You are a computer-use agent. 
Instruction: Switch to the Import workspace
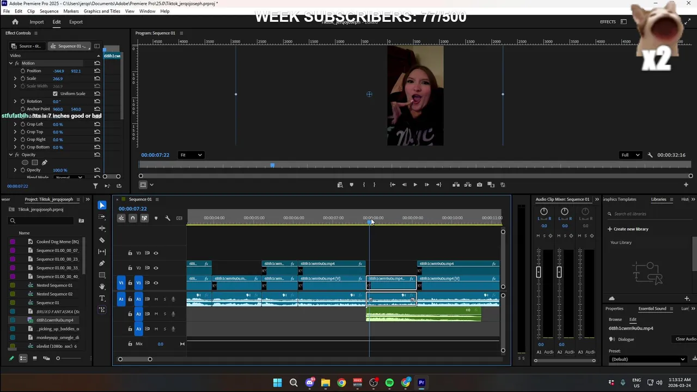36,22
